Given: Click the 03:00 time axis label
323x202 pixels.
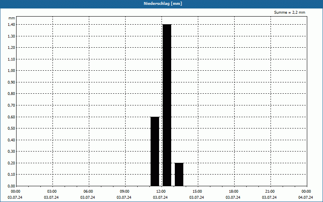Looking at the screenshot, I should [52, 191].
